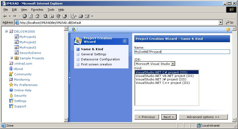Click the Security padlock icon in sidebar

pos(11,96)
